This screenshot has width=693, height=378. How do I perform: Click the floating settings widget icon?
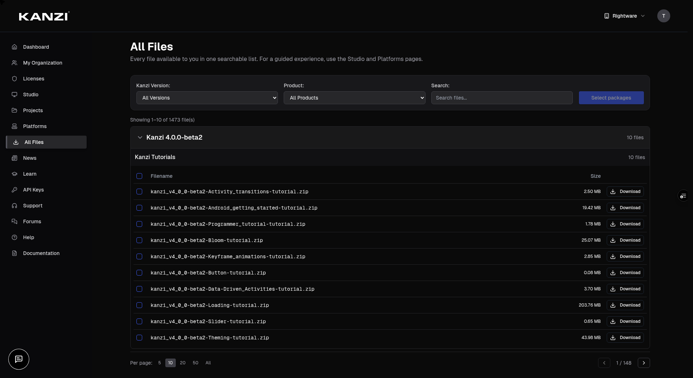(x=683, y=196)
